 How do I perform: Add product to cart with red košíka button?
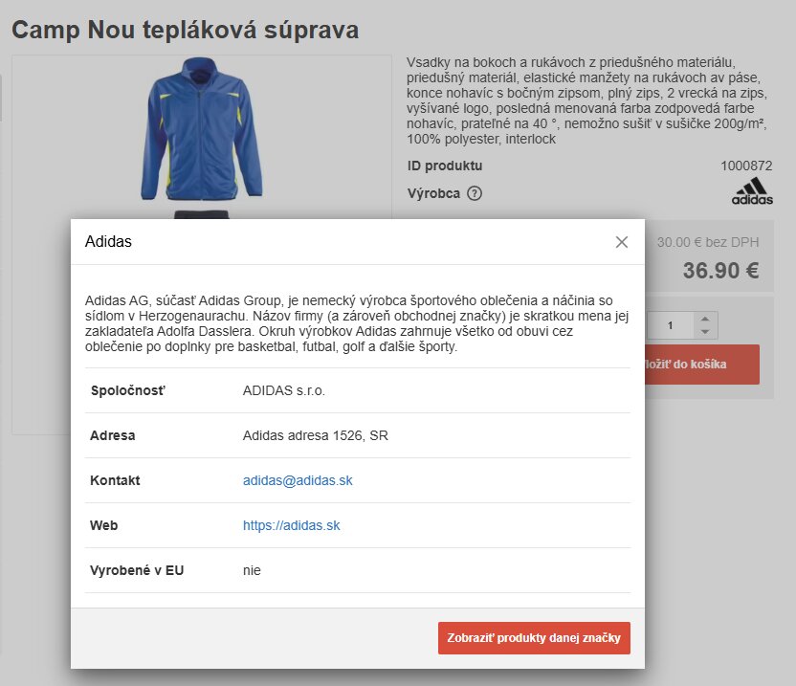pos(702,365)
